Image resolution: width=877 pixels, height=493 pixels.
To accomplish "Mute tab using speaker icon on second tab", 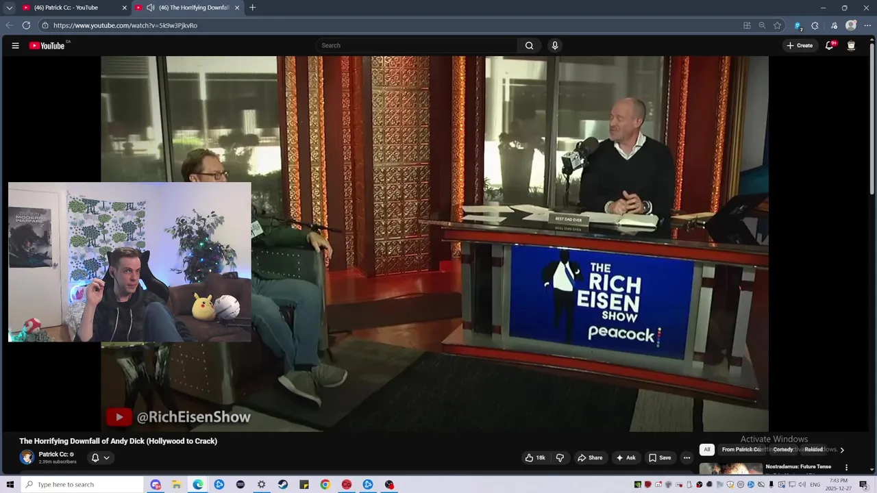I will click(x=150, y=8).
